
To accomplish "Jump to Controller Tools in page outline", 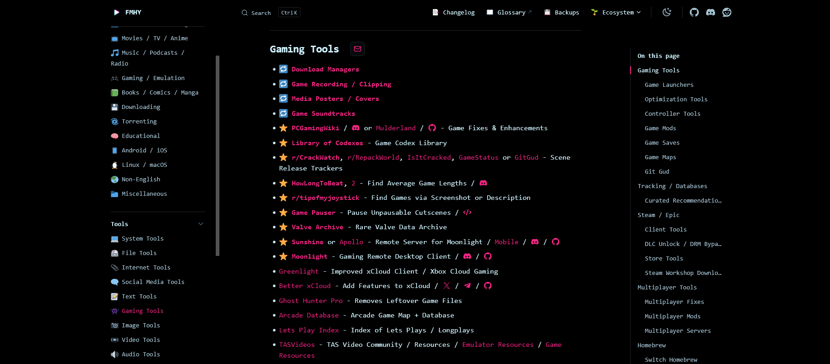I will [x=673, y=113].
